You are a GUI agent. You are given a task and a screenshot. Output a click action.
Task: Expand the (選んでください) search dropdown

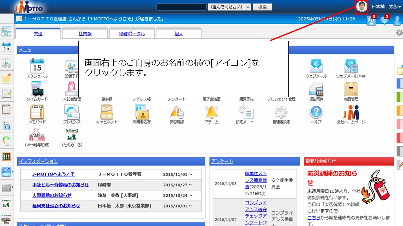(229, 7)
